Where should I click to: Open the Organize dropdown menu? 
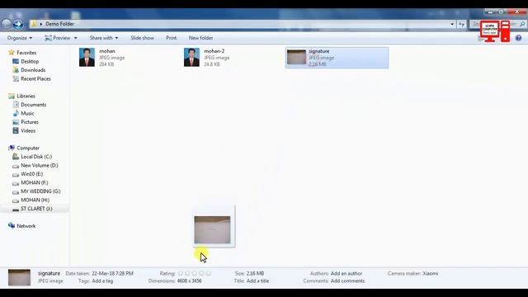coord(20,38)
